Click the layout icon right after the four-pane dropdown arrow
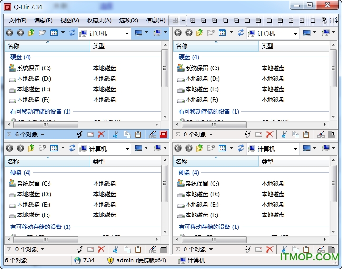Screen dimensions: 342x269 pos(193,21)
